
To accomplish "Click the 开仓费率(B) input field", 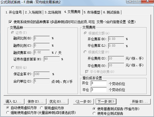I will click(116, 39).
